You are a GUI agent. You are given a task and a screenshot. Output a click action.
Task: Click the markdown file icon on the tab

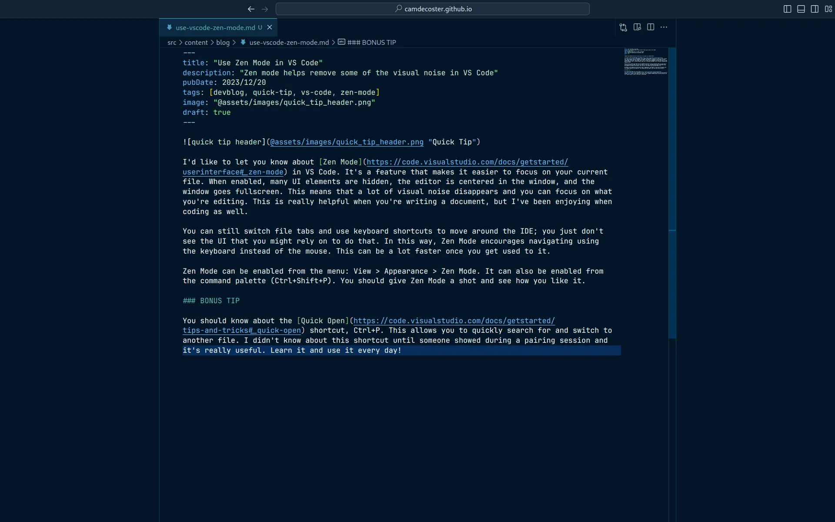(169, 27)
